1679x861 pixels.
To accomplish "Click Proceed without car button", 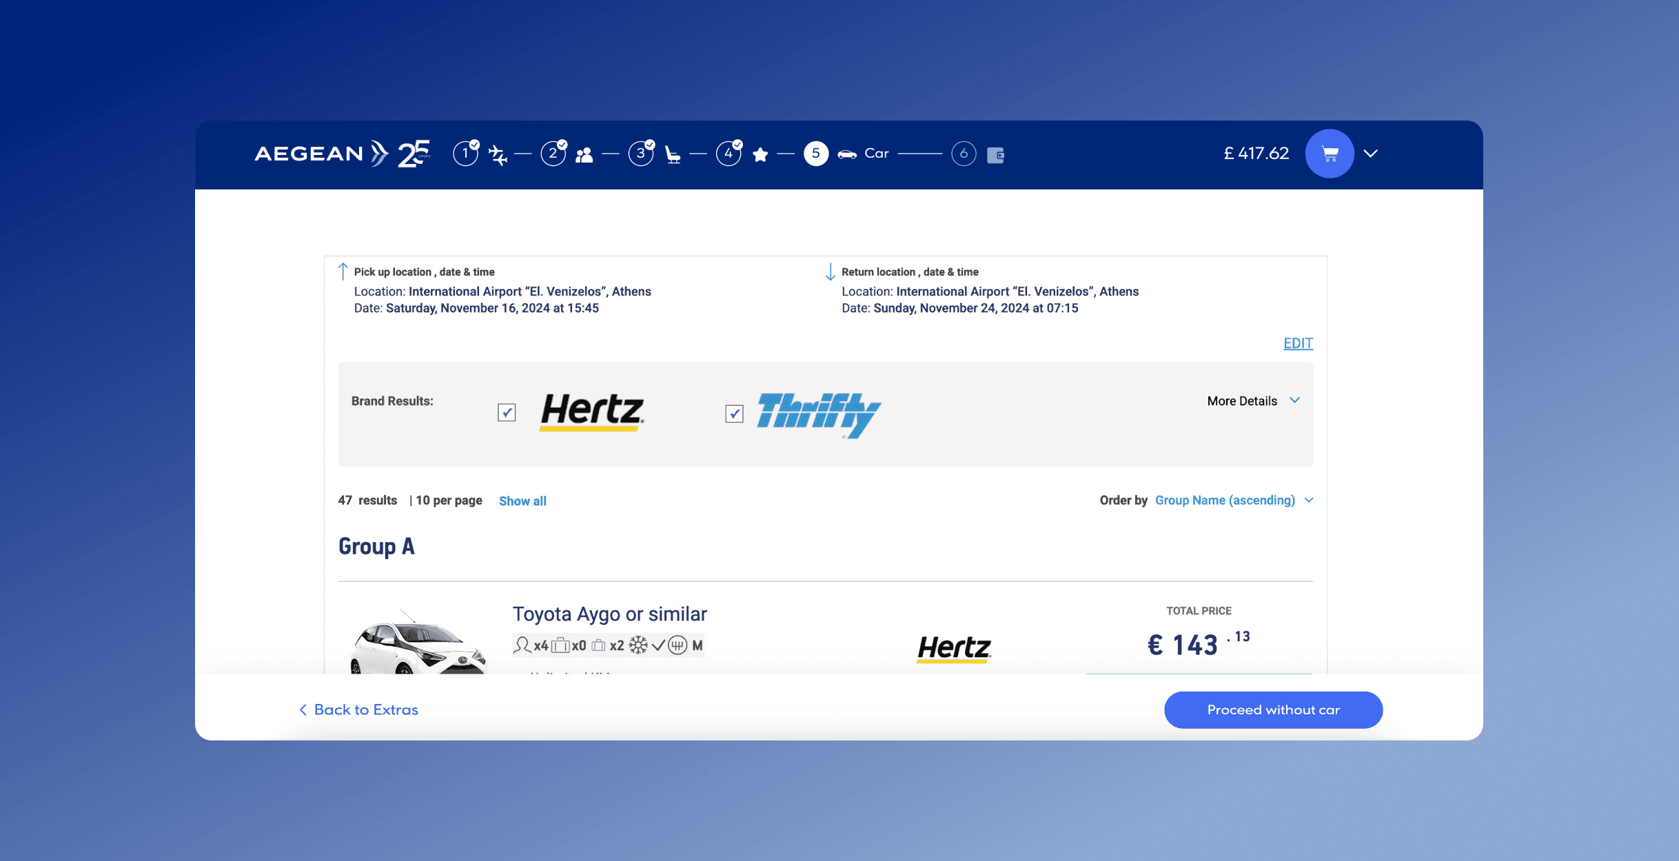I will coord(1273,709).
